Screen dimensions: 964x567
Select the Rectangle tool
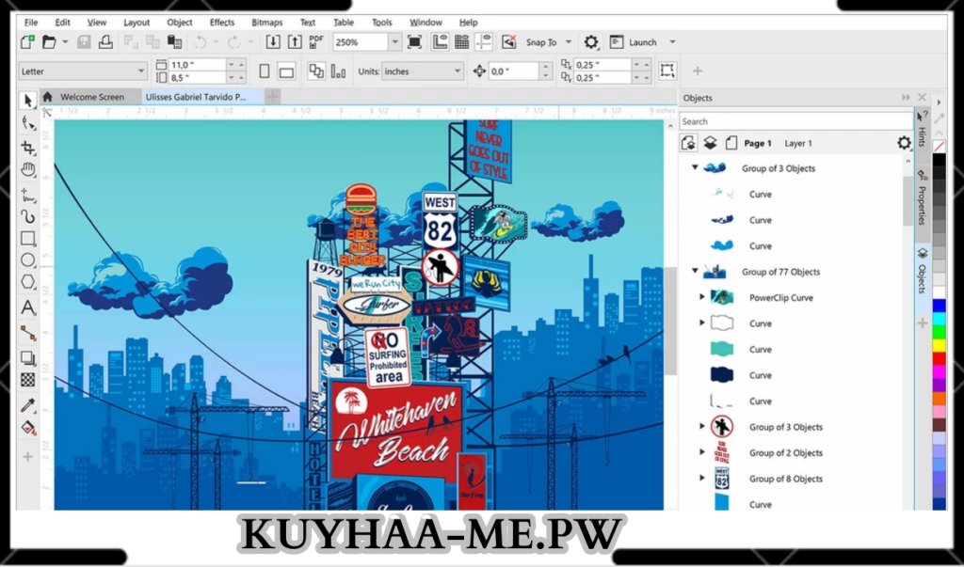(27, 238)
